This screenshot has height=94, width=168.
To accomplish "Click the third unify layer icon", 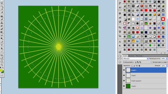I will [140, 62].
